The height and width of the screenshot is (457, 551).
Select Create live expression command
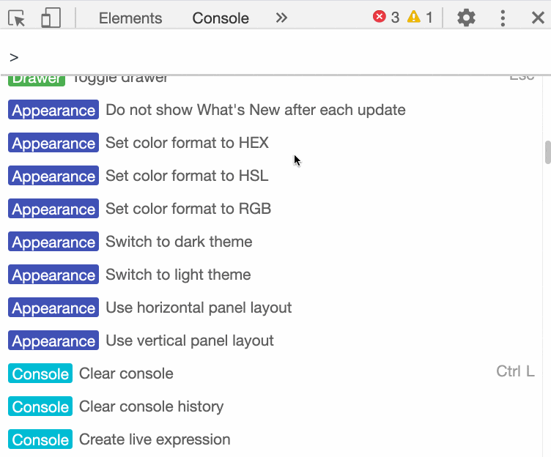[x=155, y=439]
